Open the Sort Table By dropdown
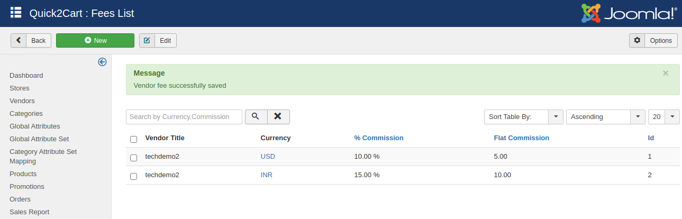682x219 pixels. [523, 117]
